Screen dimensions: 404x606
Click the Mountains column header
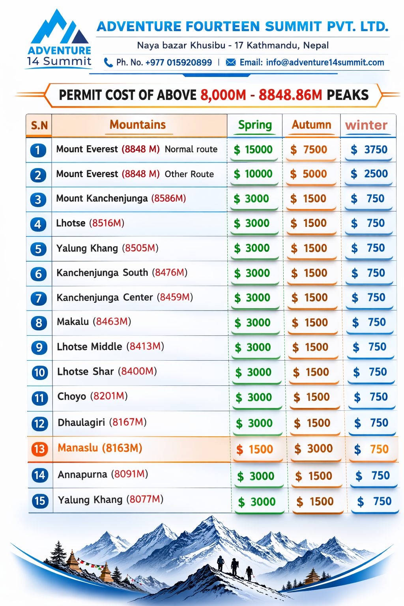pyautogui.click(x=138, y=125)
